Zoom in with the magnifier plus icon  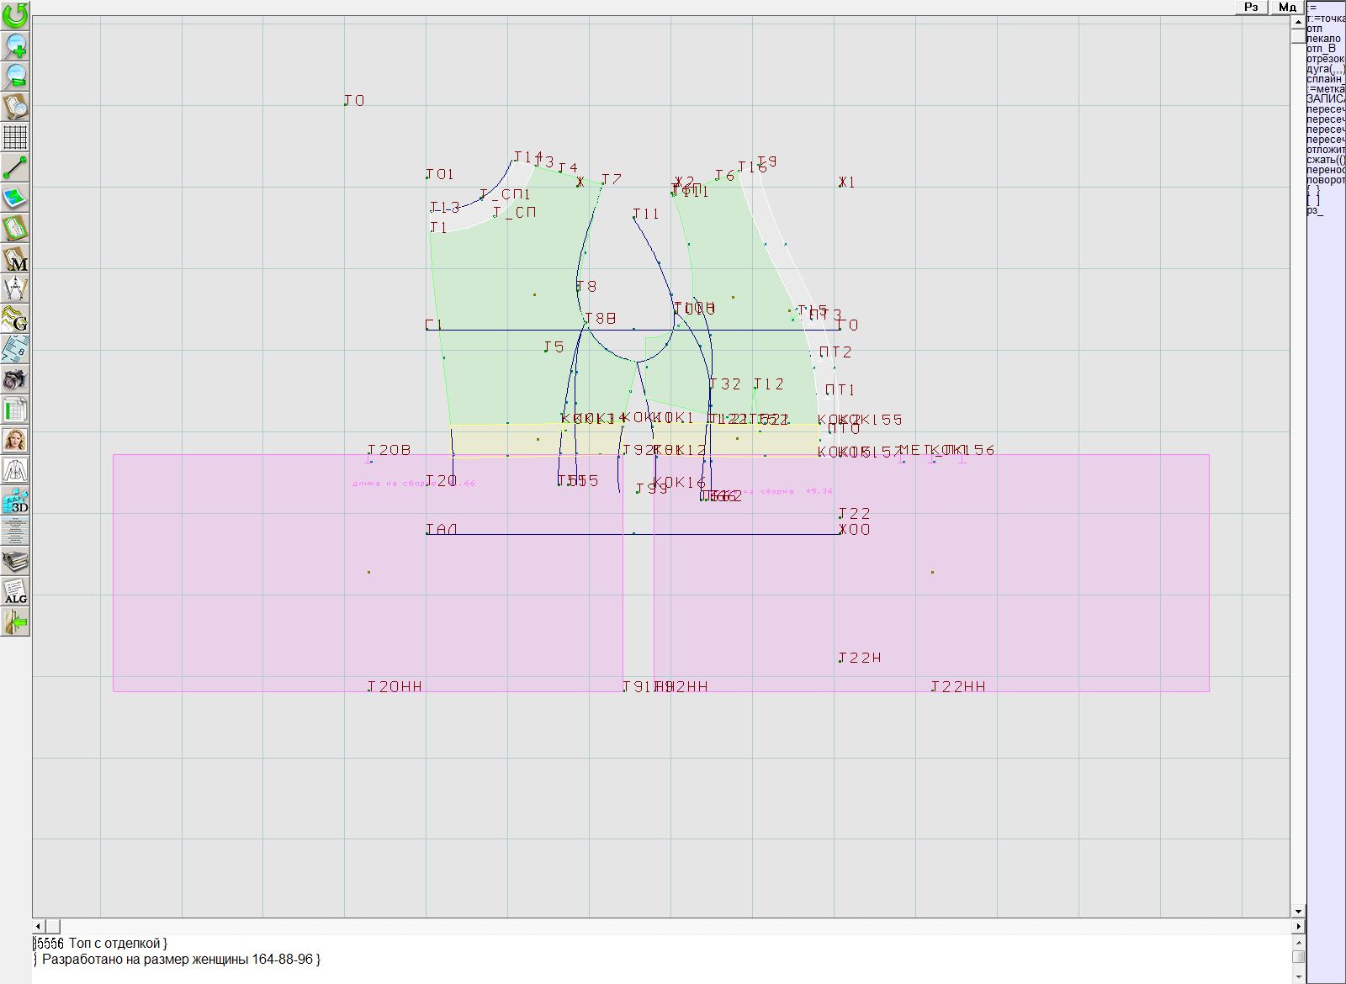[15, 45]
